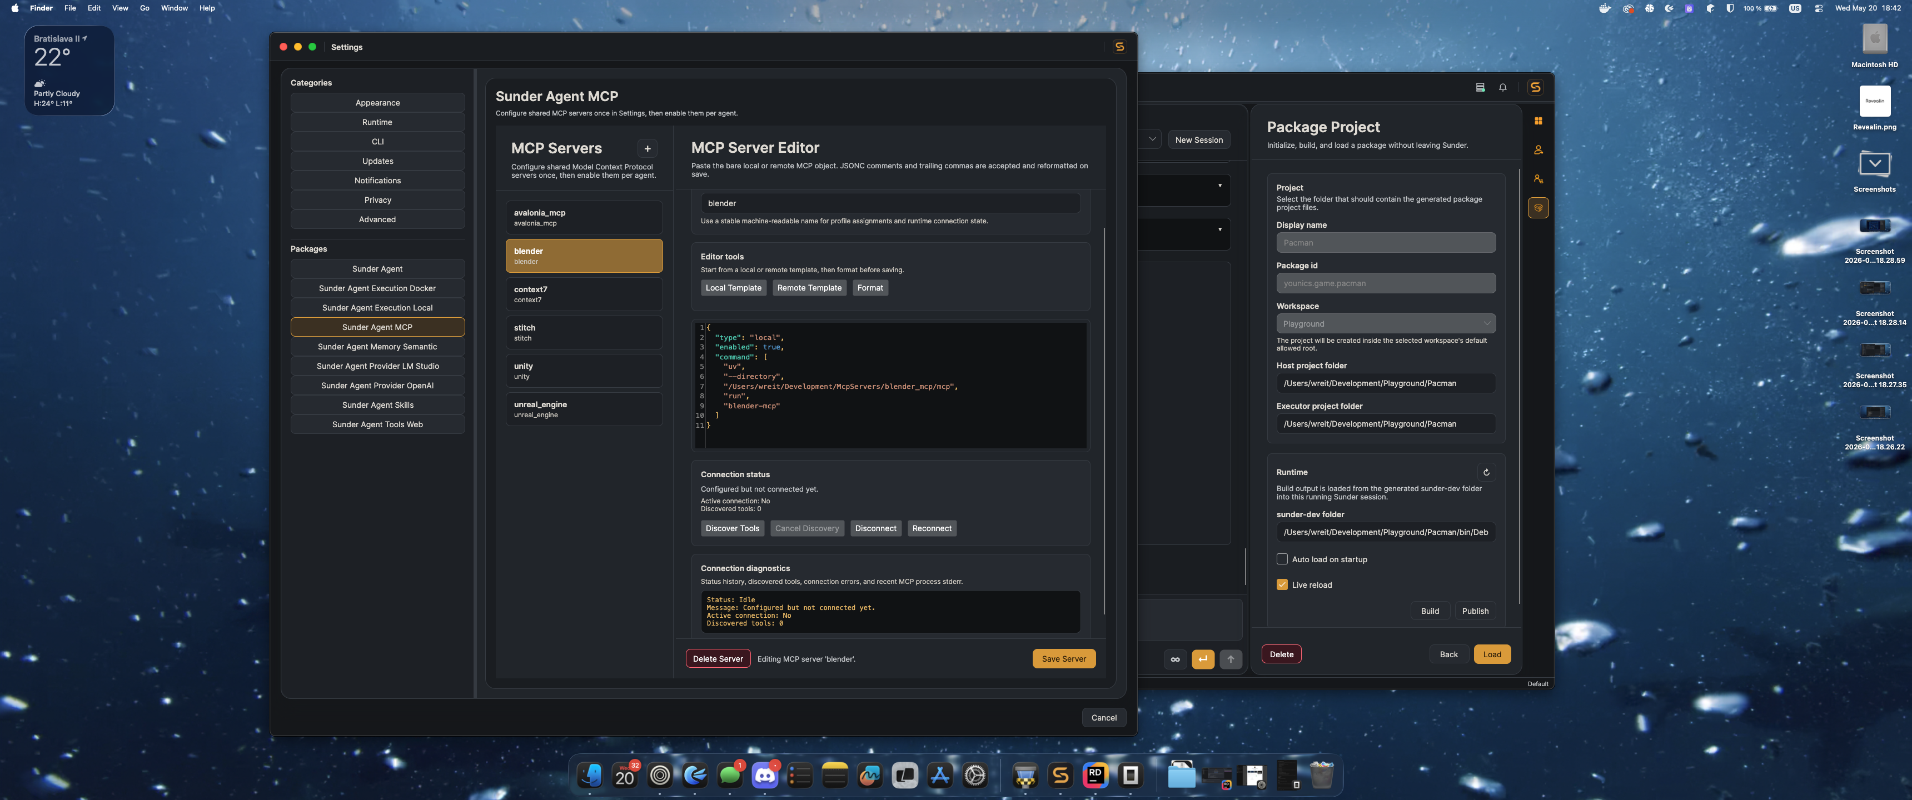
Task: Open the dashboard grid icon in sidebar
Action: [x=1538, y=121]
